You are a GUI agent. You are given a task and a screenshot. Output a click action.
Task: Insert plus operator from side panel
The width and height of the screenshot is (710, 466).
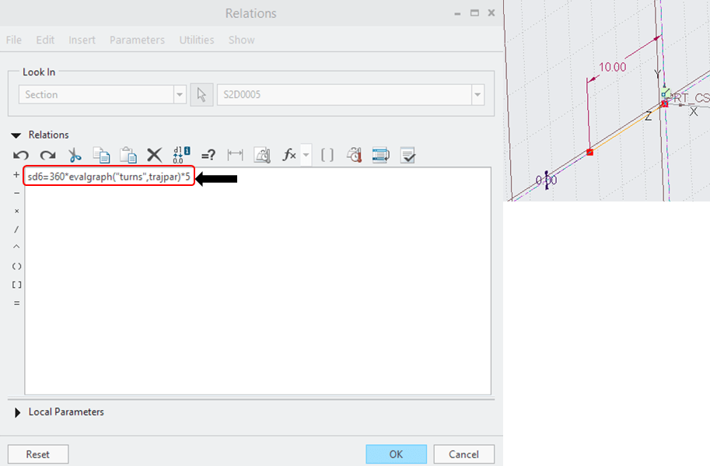click(16, 175)
